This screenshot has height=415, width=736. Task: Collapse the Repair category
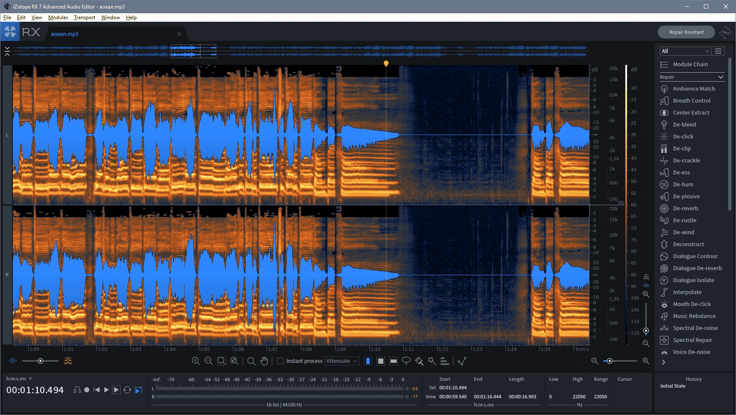tap(692, 77)
